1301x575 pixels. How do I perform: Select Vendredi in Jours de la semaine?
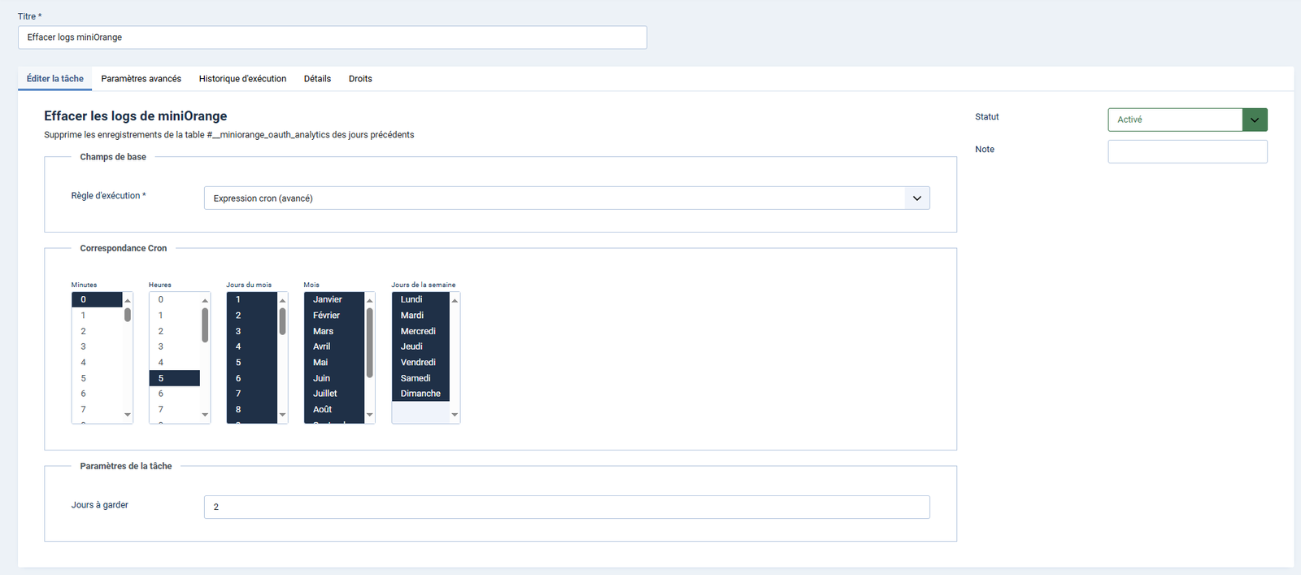pos(420,363)
